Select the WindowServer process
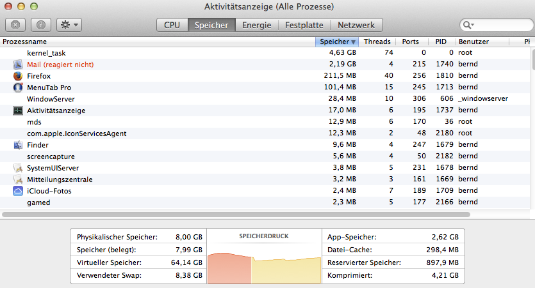Viewport: 535px width, 288px height. coord(51,99)
